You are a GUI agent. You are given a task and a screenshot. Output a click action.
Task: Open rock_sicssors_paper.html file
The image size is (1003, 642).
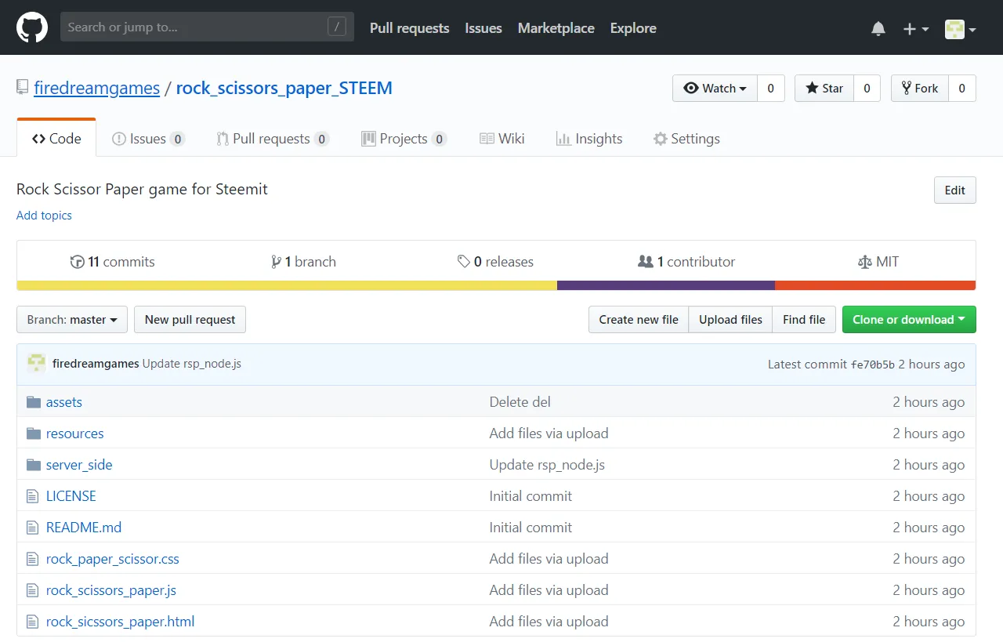(121, 622)
